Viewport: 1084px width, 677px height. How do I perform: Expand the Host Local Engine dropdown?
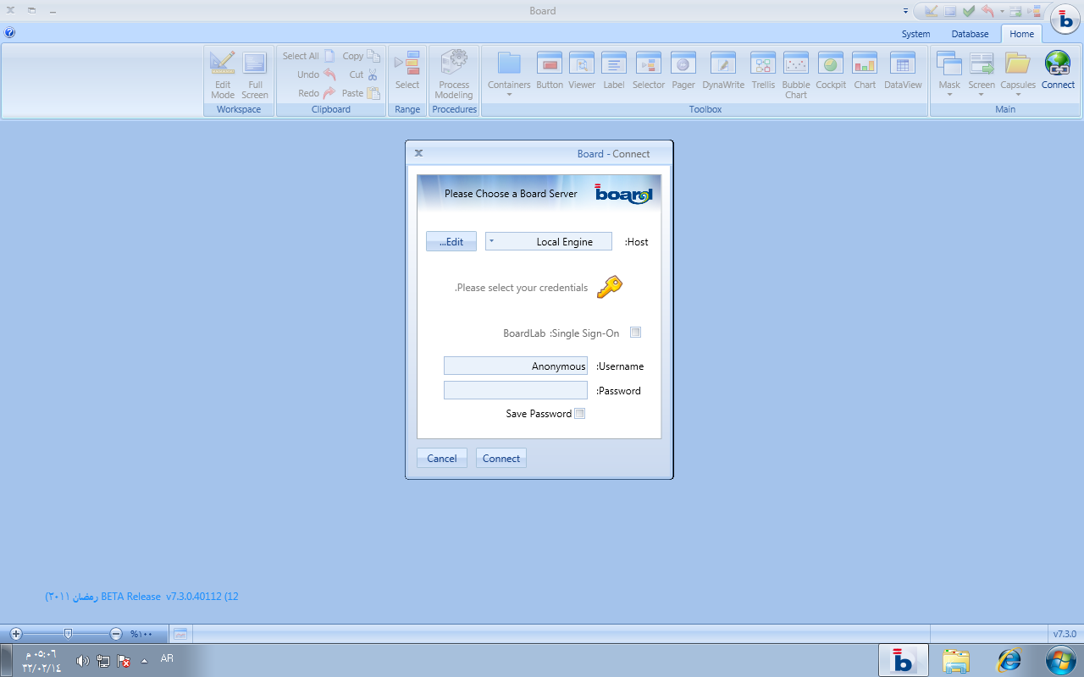492,241
